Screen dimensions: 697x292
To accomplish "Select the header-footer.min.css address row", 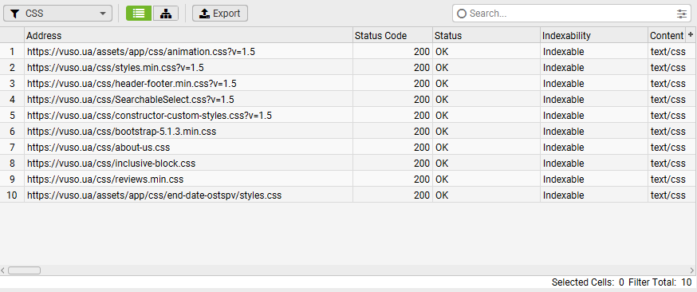I will click(x=132, y=84).
